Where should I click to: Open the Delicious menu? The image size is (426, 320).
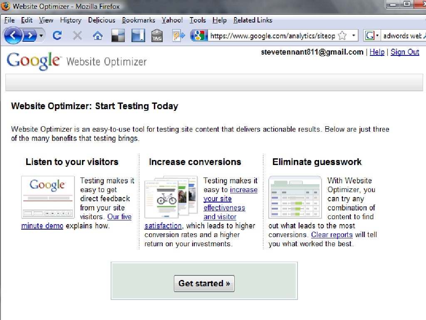click(x=102, y=20)
